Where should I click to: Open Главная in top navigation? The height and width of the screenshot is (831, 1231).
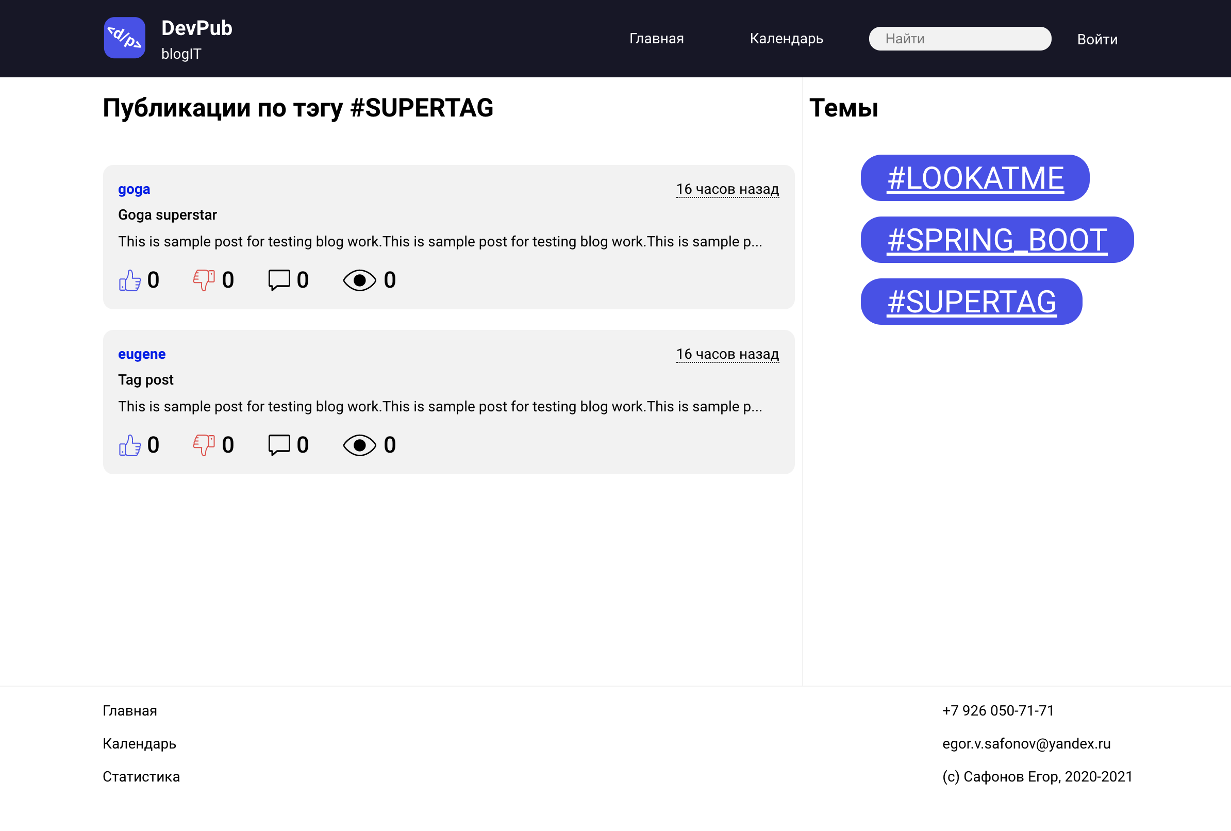(656, 39)
